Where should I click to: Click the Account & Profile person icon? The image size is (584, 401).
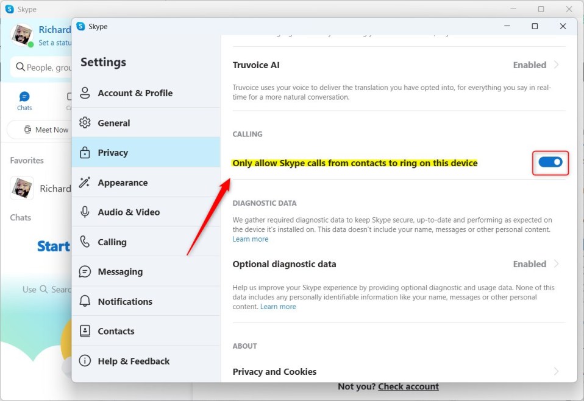click(x=85, y=93)
